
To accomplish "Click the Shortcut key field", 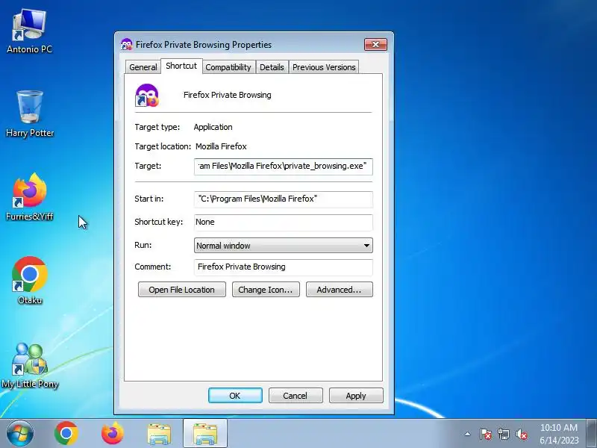I will pos(284,223).
